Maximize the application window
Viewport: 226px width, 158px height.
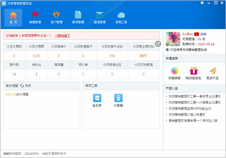216,3
